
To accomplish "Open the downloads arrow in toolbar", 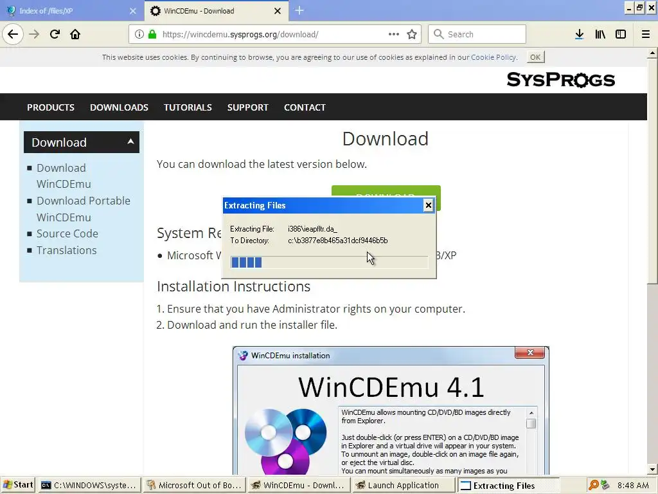I will 580,34.
